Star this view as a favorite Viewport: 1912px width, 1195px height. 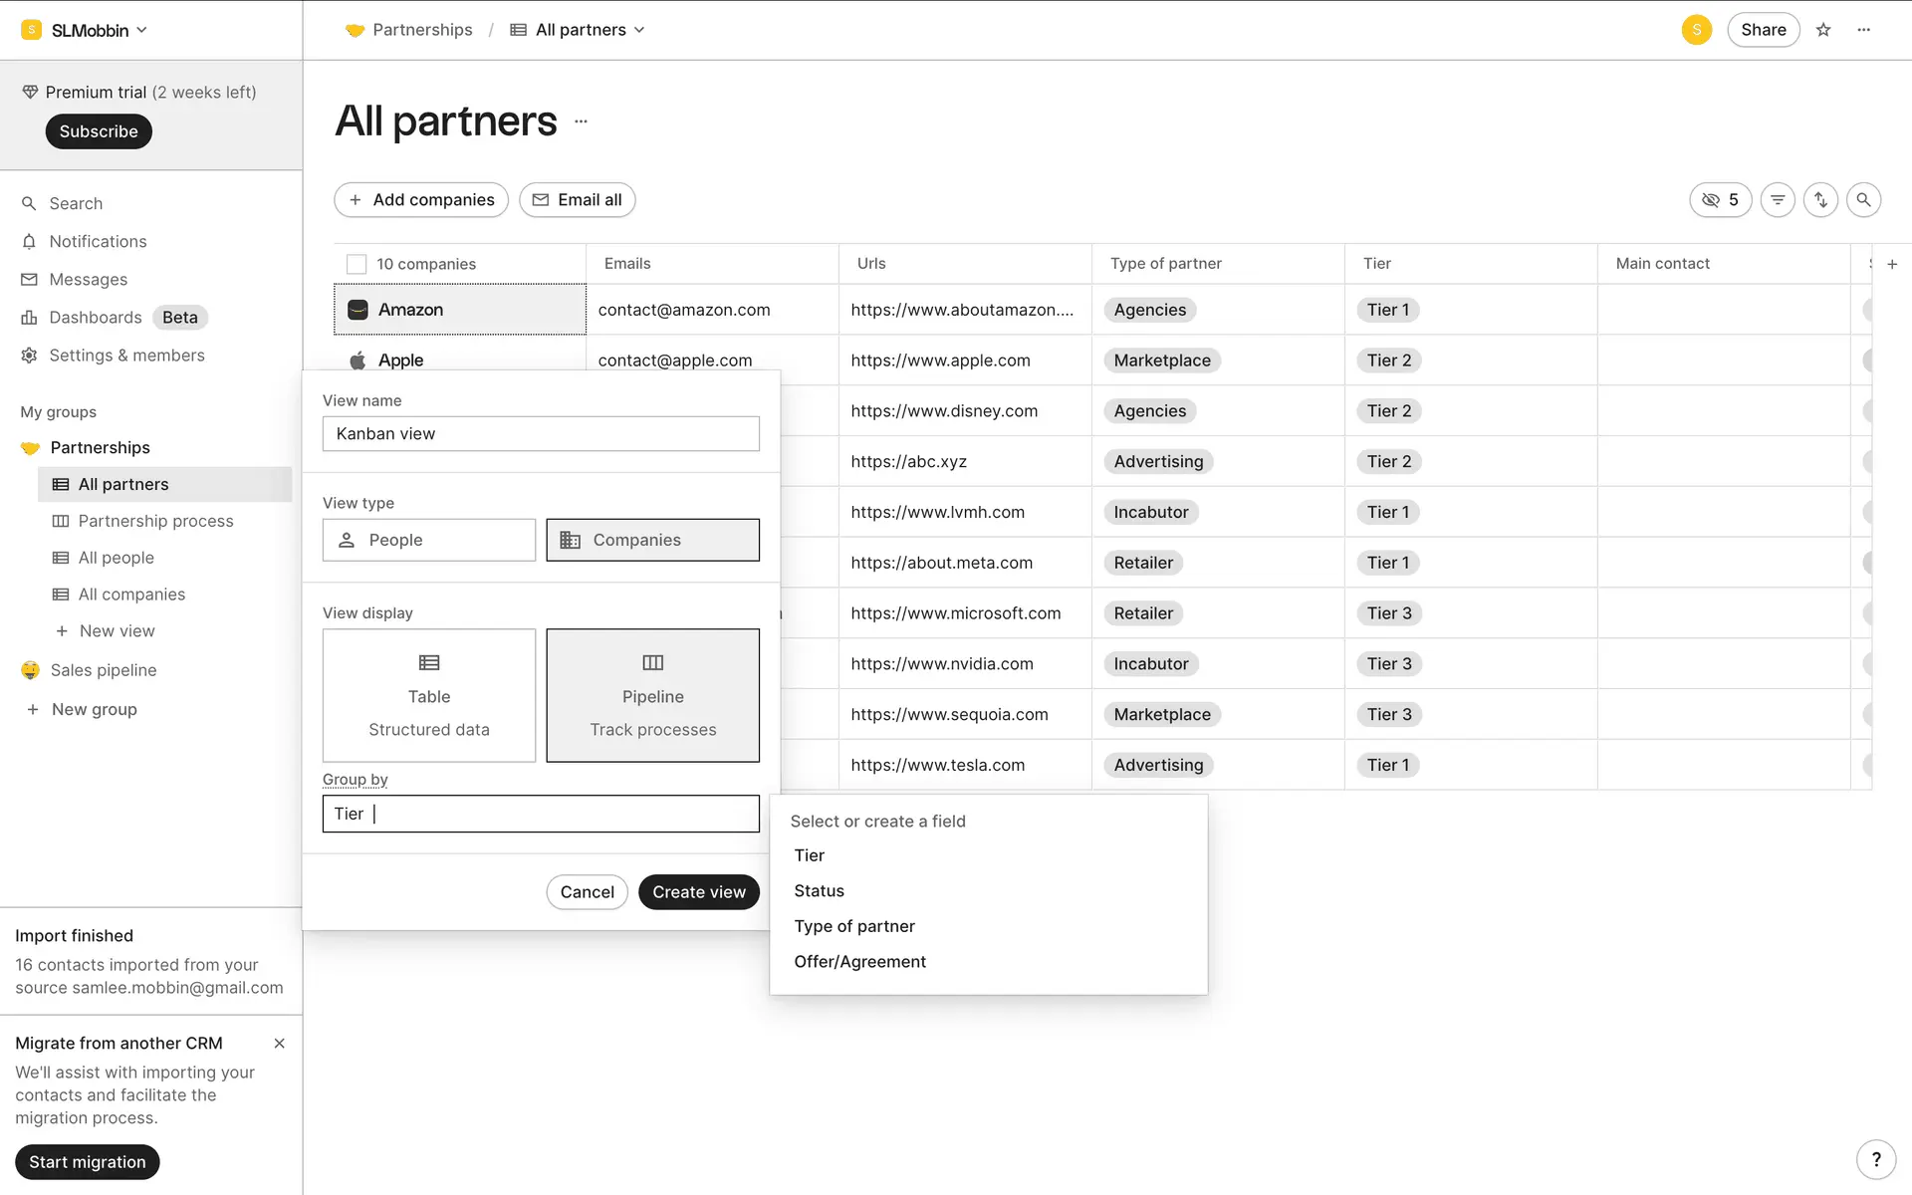(1823, 30)
